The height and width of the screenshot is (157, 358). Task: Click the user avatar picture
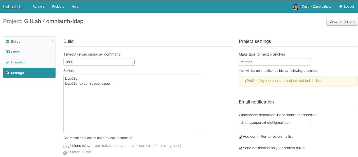pos(296,7)
